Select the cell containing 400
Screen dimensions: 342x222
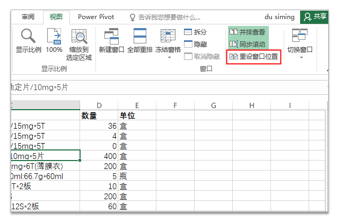(x=99, y=156)
